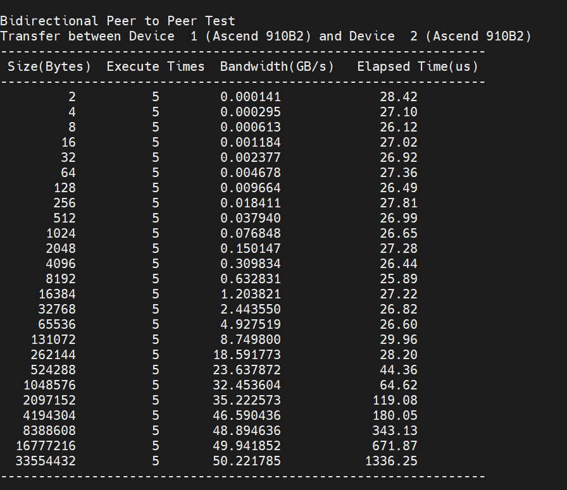The width and height of the screenshot is (567, 490).
Task: Click the elapsed time 25.89
Action: click(399, 279)
